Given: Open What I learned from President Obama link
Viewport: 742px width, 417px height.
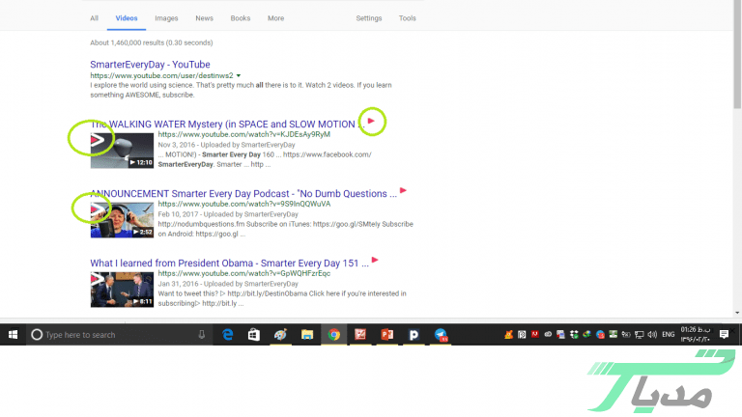Looking at the screenshot, I should pos(229,263).
